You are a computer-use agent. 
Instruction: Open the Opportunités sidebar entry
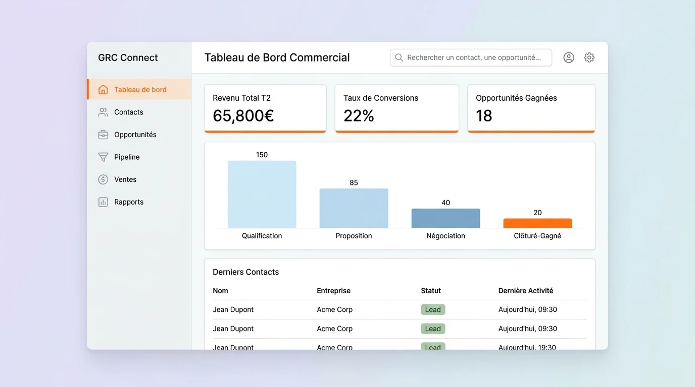click(134, 135)
